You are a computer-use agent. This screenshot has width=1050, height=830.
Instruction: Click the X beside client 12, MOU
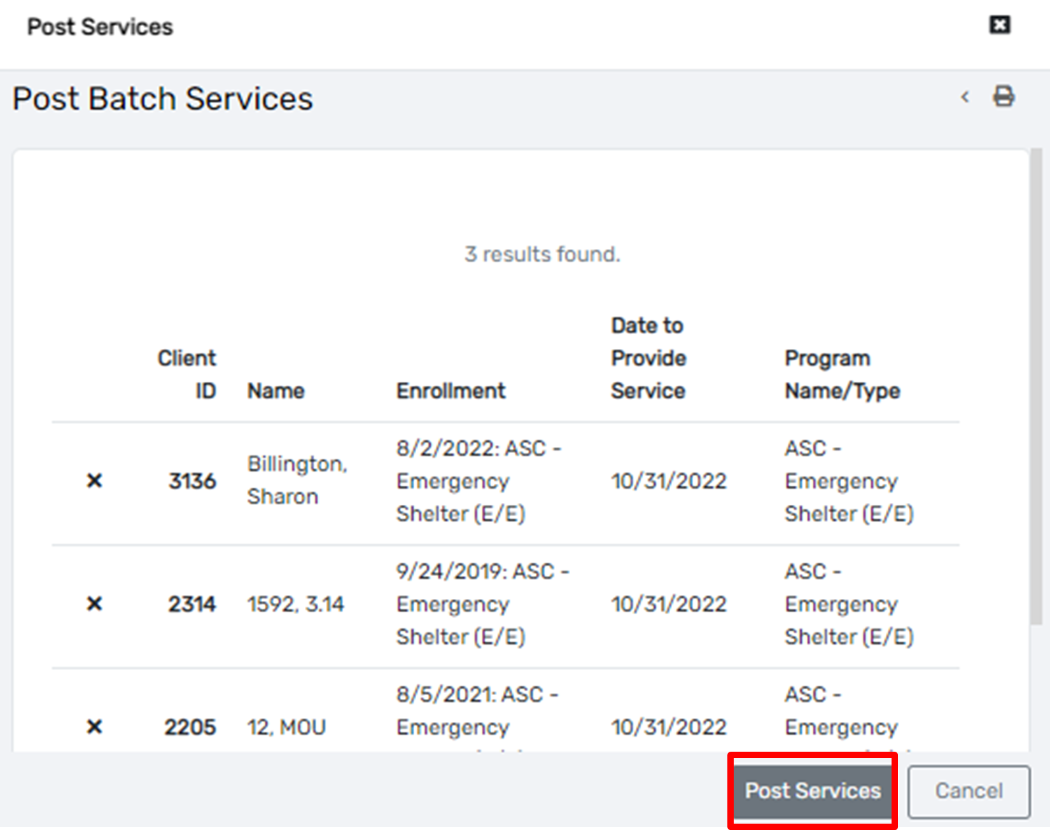(94, 726)
